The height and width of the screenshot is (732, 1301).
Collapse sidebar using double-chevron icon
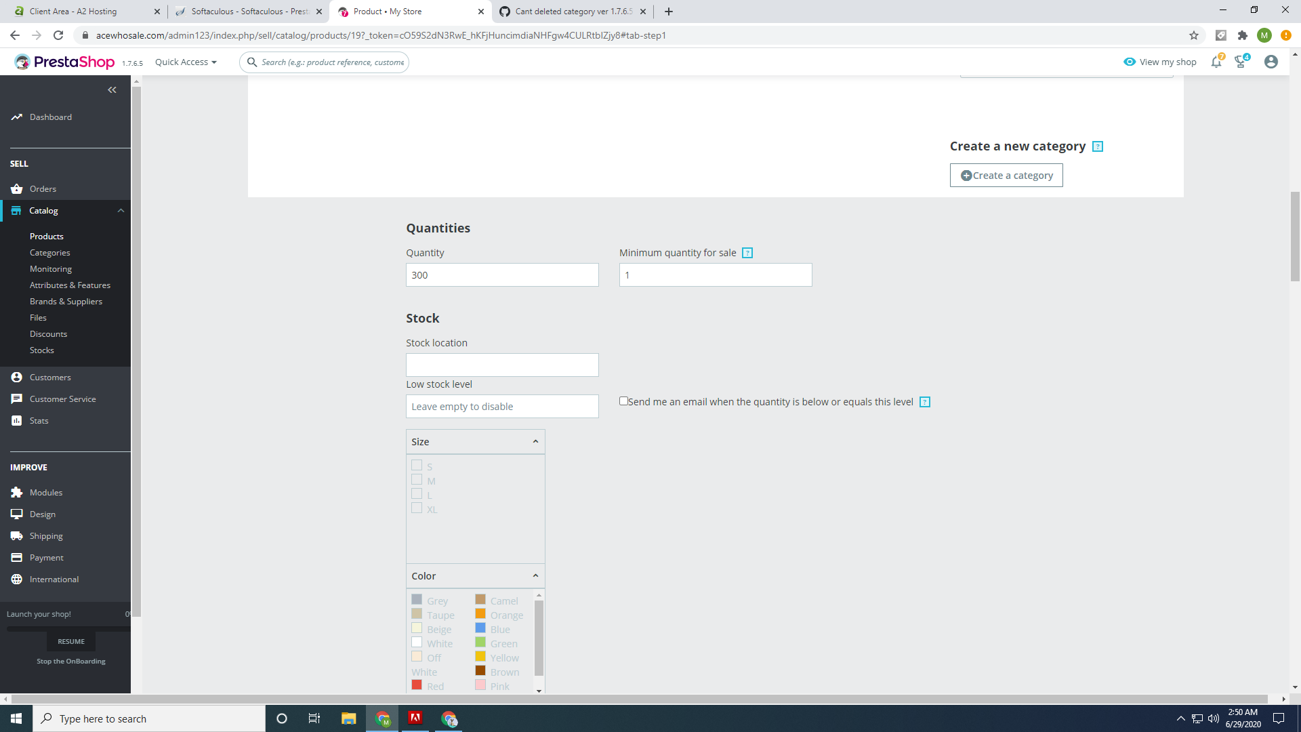112,89
